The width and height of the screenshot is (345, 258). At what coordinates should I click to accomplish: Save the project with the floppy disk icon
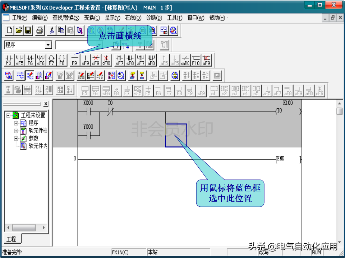coord(28,30)
